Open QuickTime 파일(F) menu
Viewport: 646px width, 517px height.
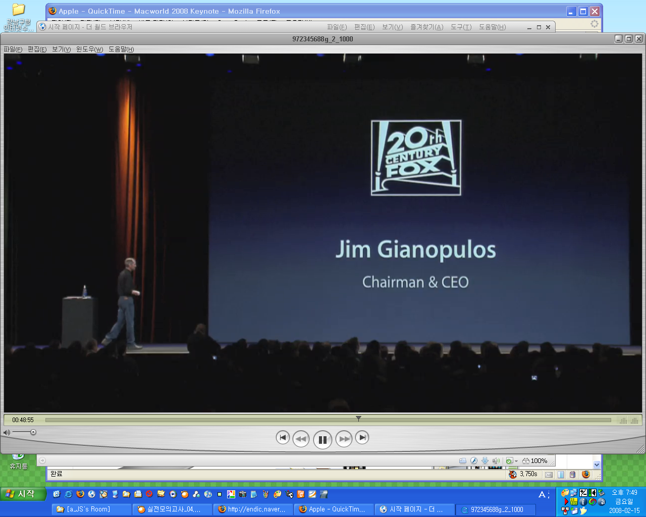pos(13,49)
